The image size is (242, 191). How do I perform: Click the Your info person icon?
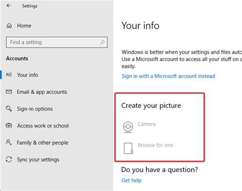pos(9,75)
